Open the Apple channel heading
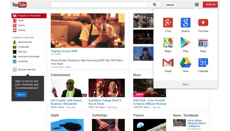 click(55, 115)
